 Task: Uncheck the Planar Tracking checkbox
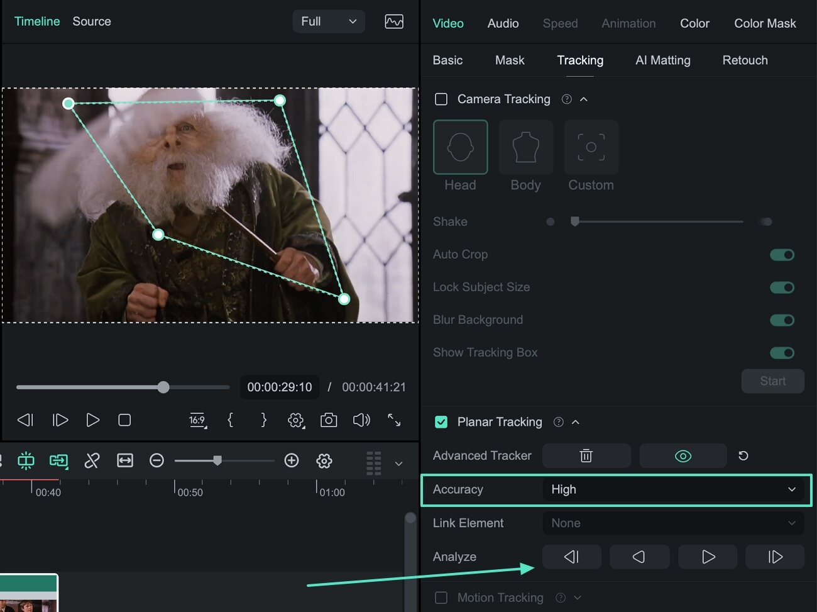point(441,422)
